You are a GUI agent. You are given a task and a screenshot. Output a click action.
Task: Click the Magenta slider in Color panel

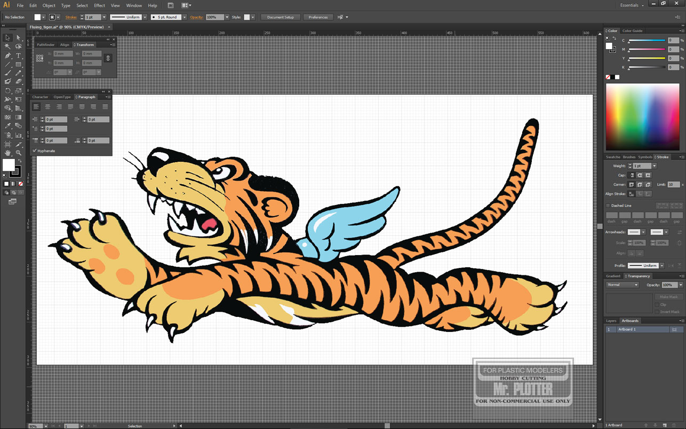coord(647,50)
